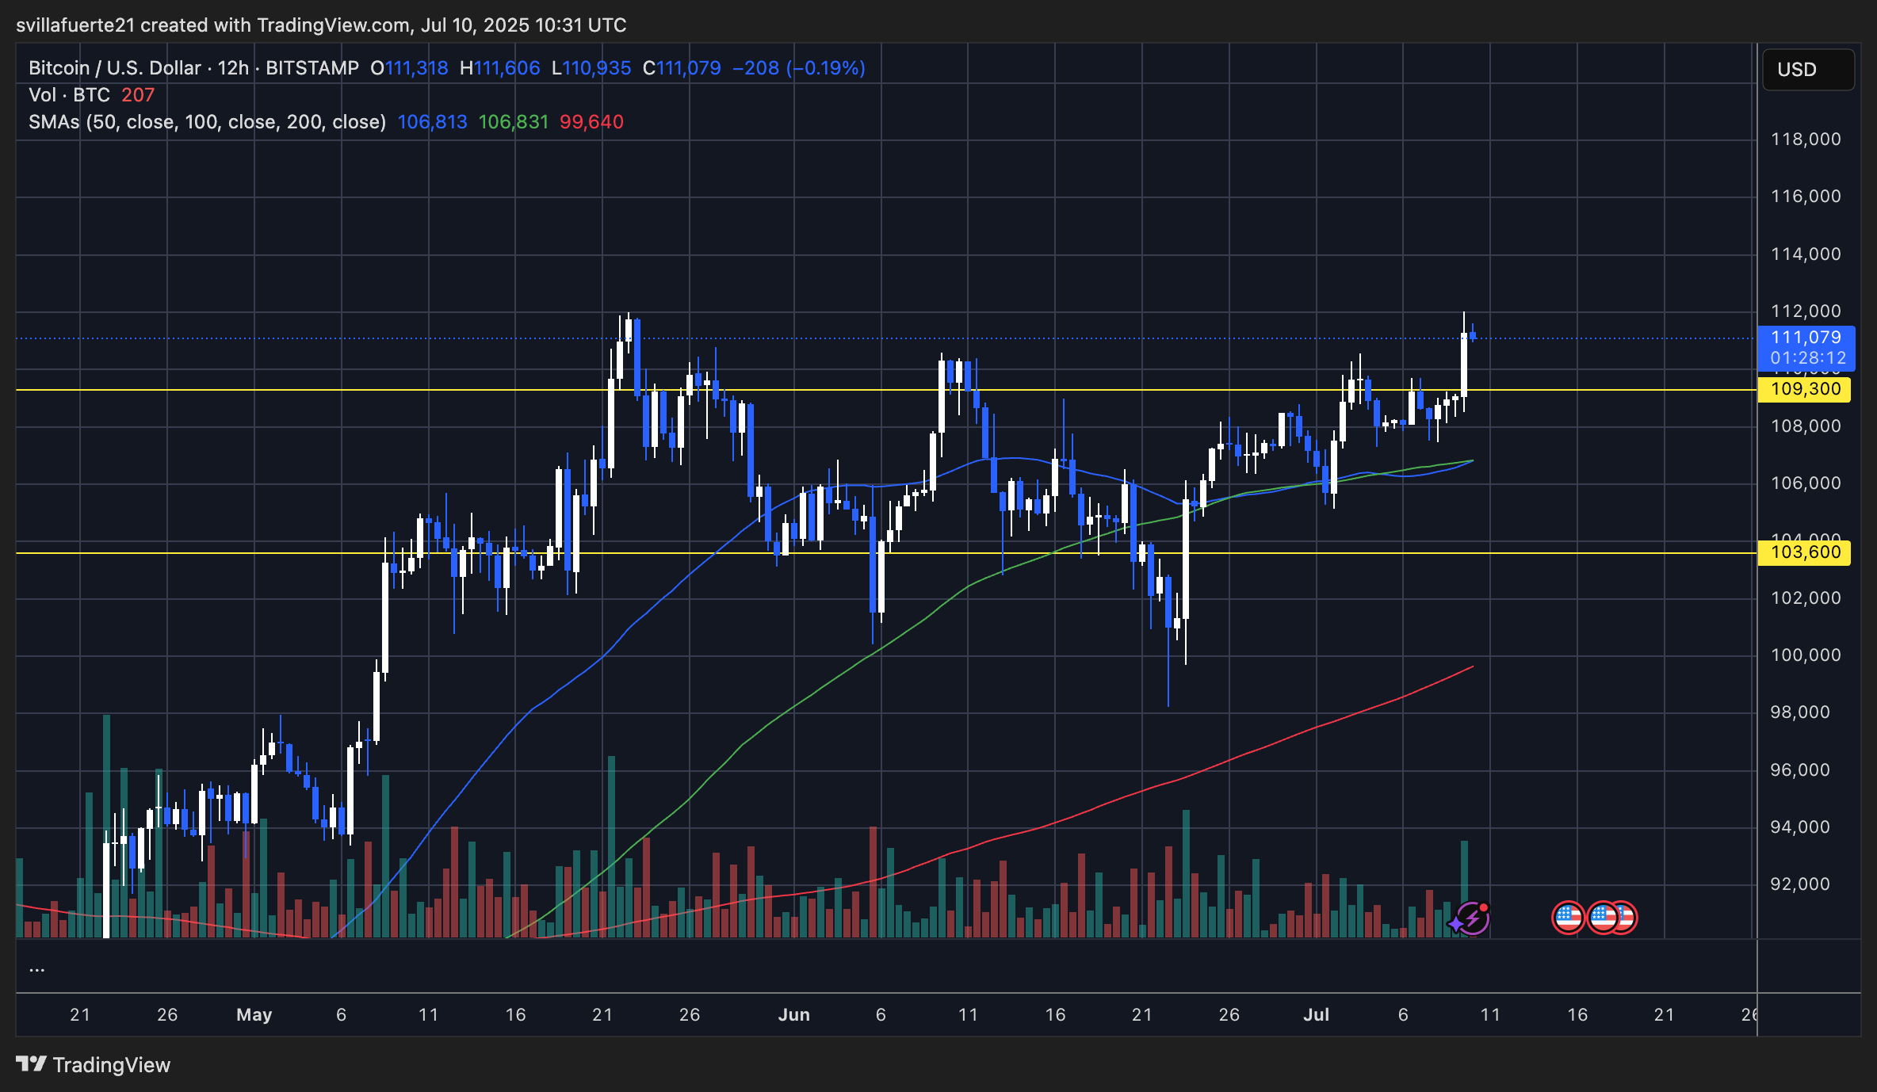Click the red Vol value 207
The width and height of the screenshot is (1877, 1092).
[x=138, y=95]
